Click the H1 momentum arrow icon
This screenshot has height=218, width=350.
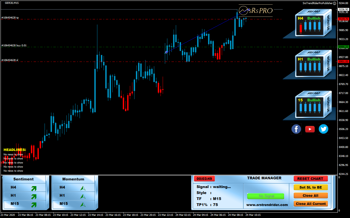pos(83,196)
